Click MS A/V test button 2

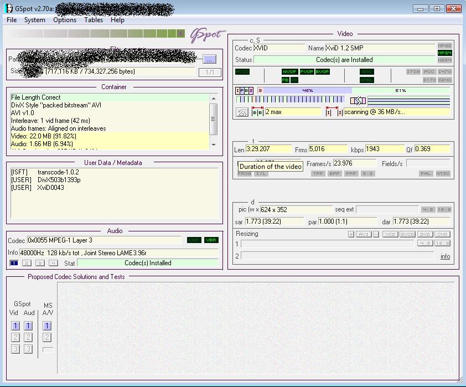(x=47, y=337)
